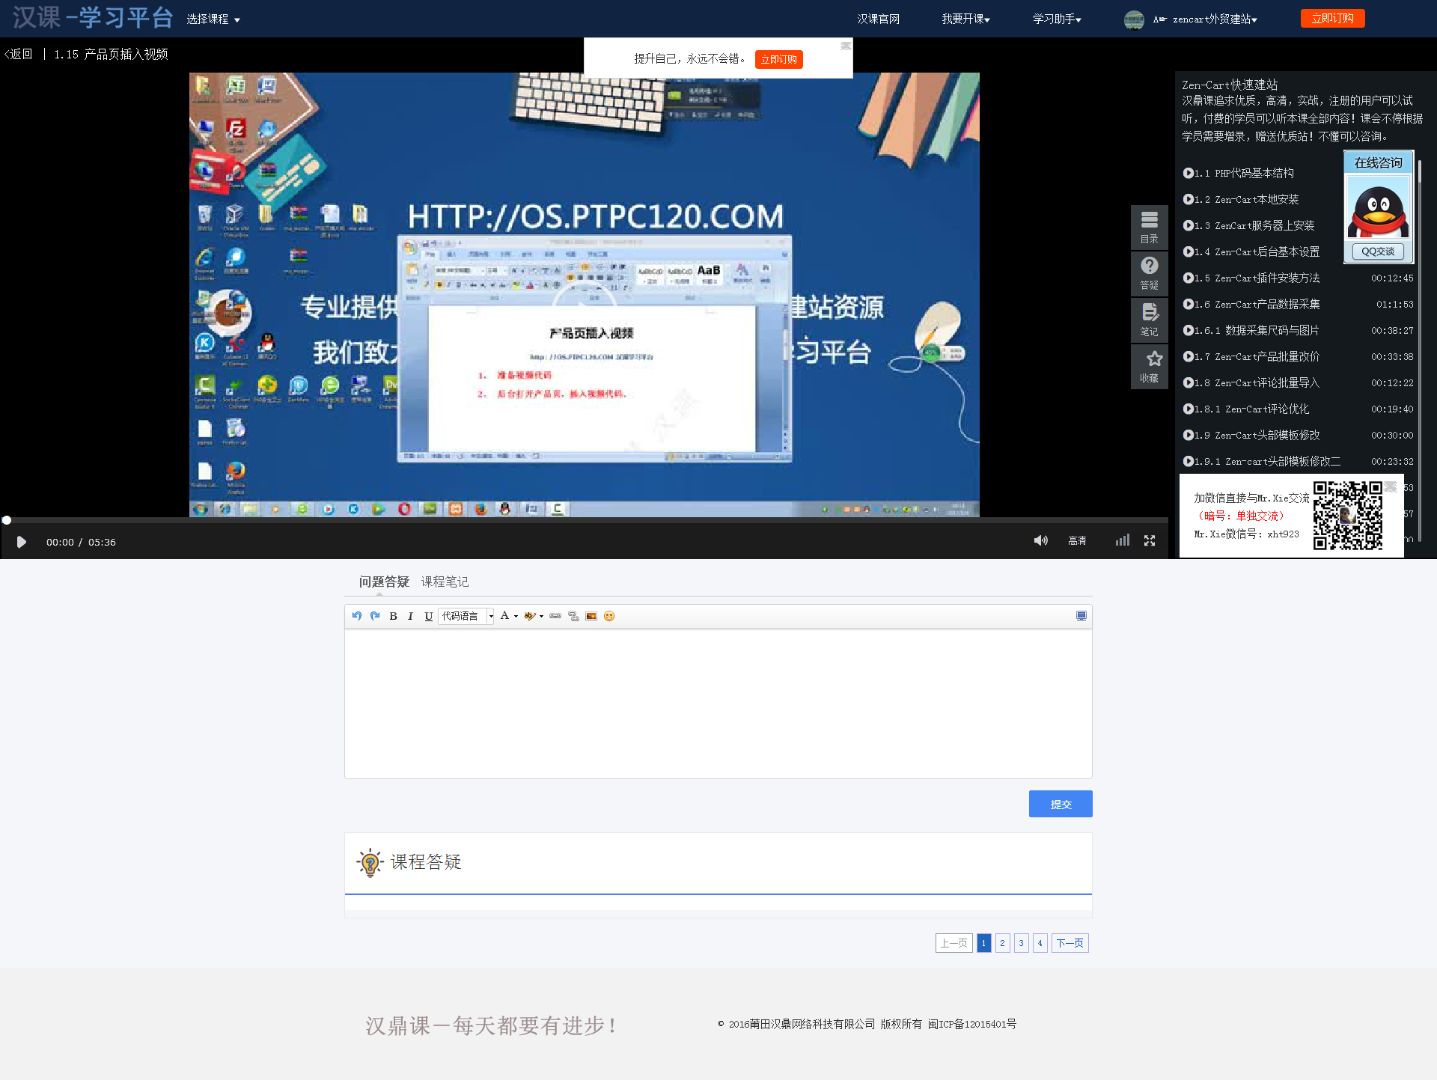The image size is (1437, 1080).
Task: Go to 下一页 next page
Action: coord(1070,943)
